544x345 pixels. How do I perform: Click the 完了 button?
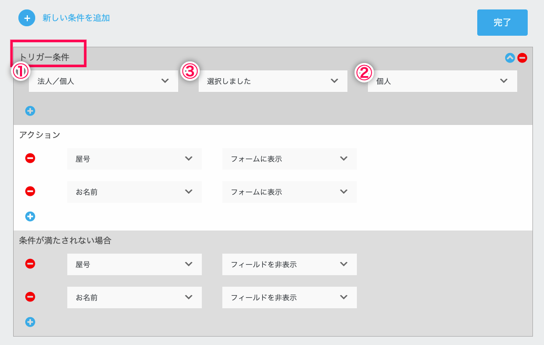click(502, 23)
